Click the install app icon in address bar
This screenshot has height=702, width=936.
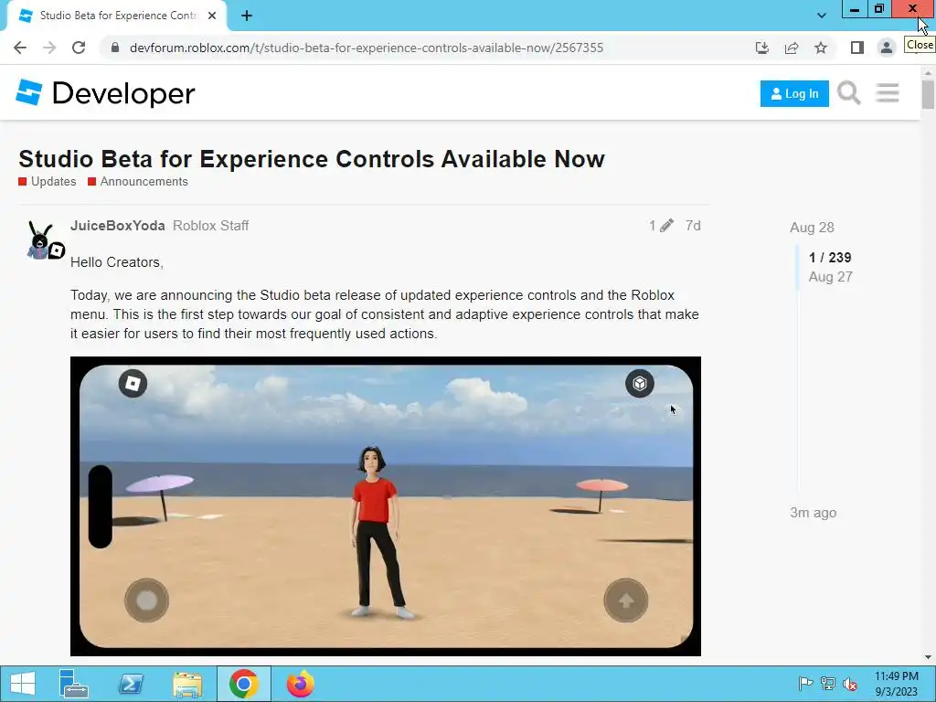pos(762,48)
